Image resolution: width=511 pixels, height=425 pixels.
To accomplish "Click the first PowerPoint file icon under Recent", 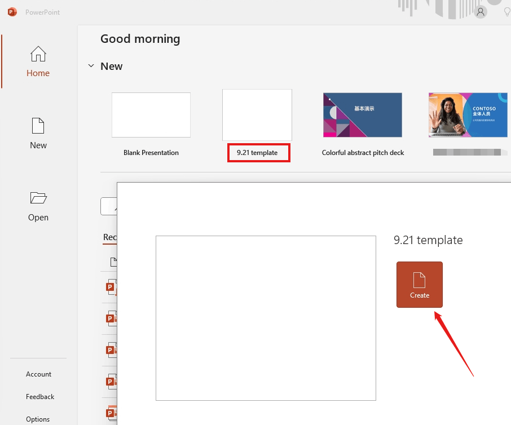I will pyautogui.click(x=111, y=287).
